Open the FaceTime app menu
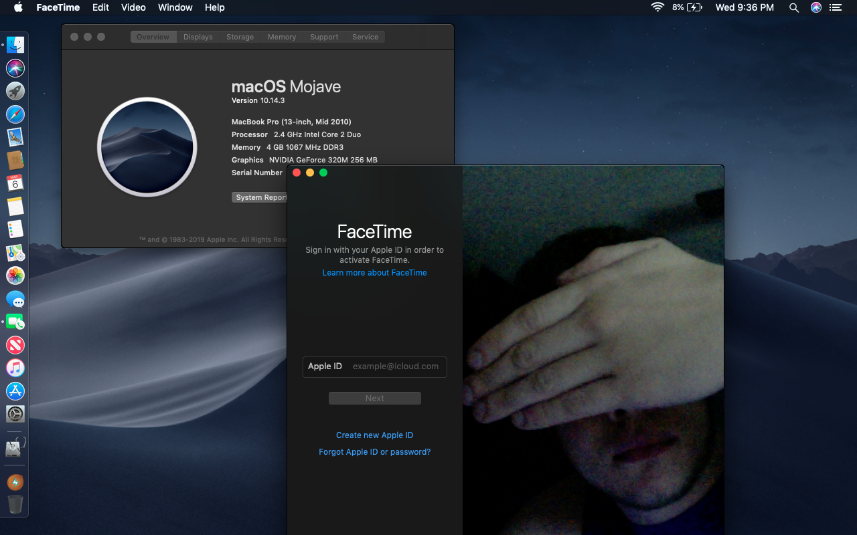The width and height of the screenshot is (857, 535). point(58,7)
